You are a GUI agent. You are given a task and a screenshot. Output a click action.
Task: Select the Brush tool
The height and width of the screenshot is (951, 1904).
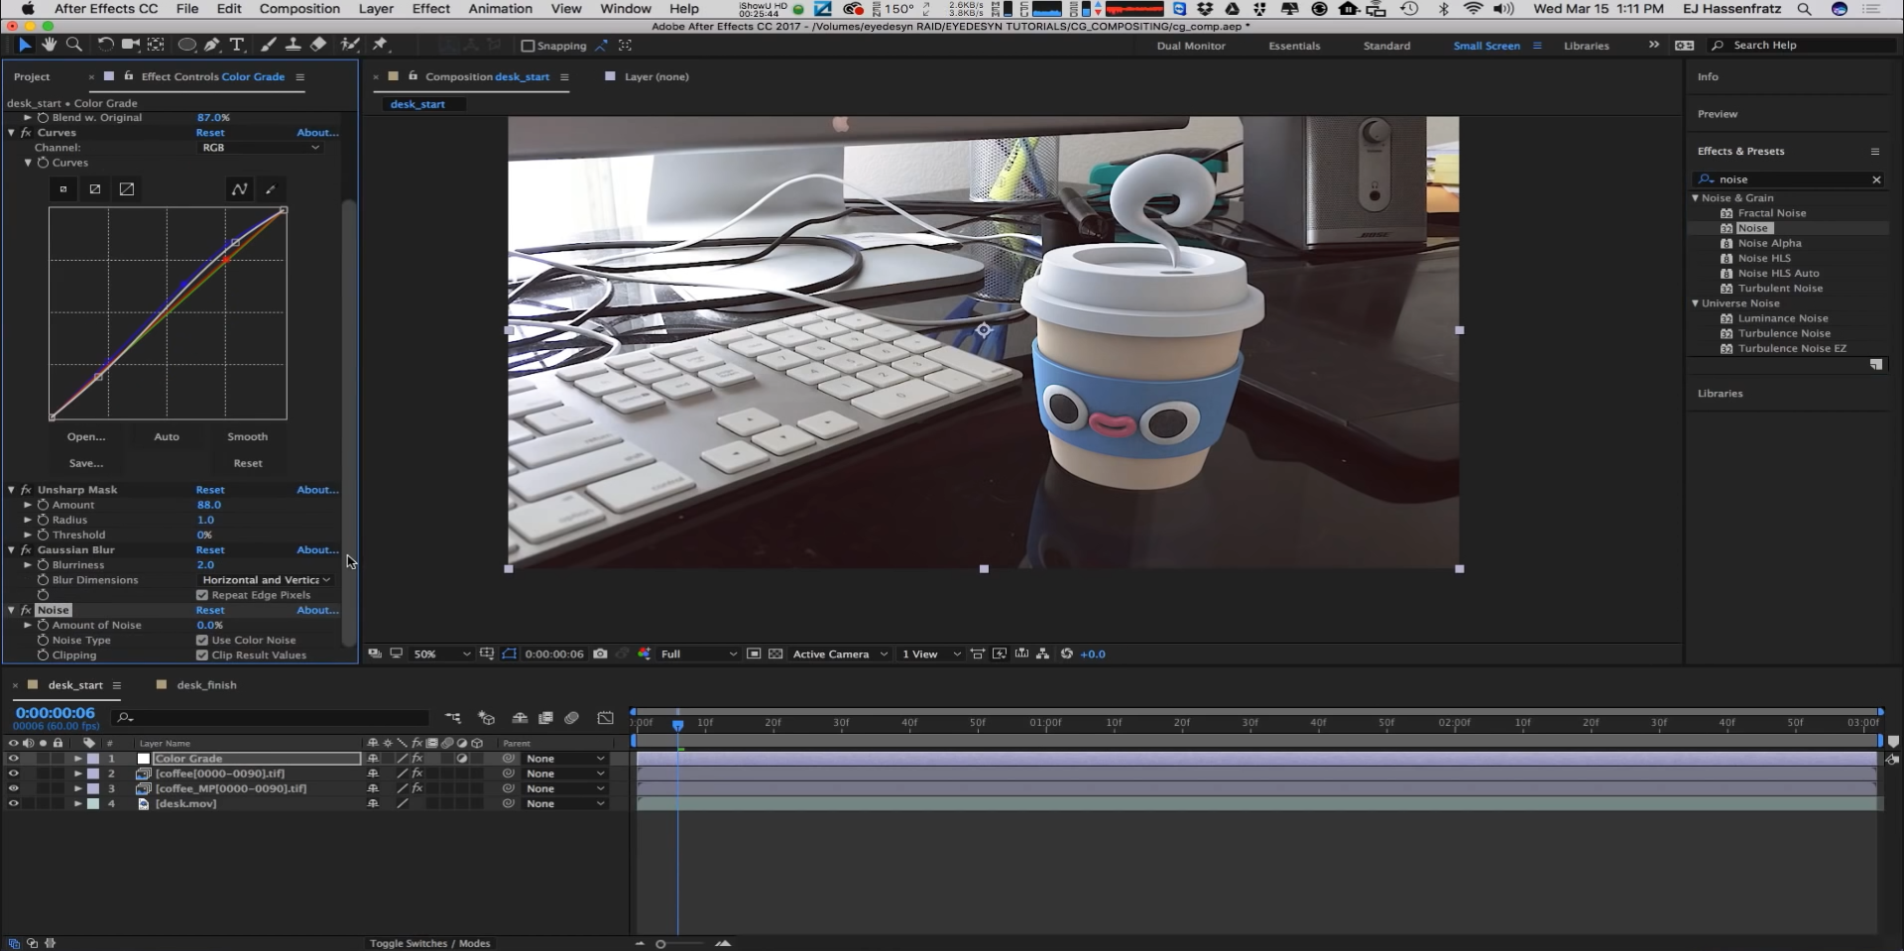click(268, 45)
